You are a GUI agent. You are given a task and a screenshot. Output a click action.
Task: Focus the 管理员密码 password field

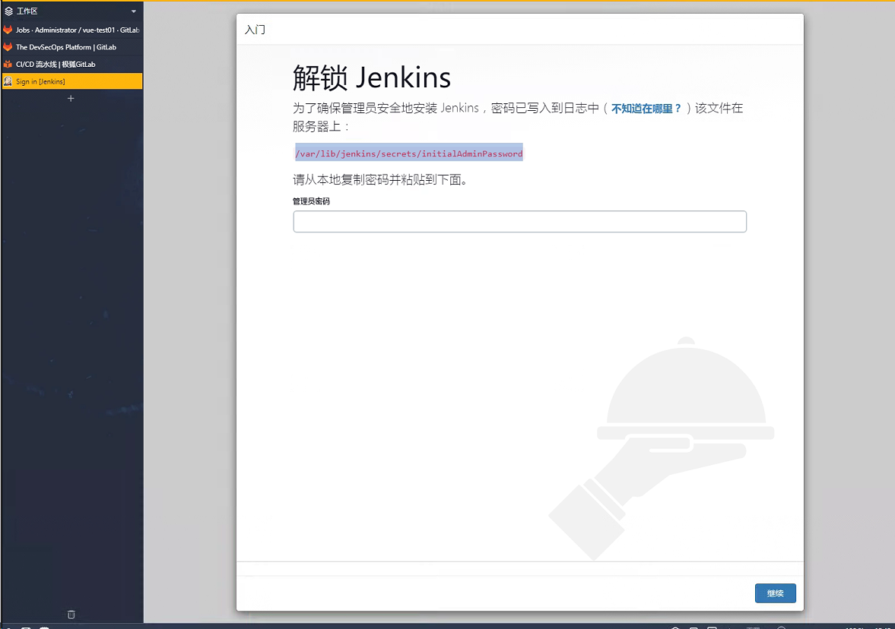pyautogui.click(x=519, y=221)
